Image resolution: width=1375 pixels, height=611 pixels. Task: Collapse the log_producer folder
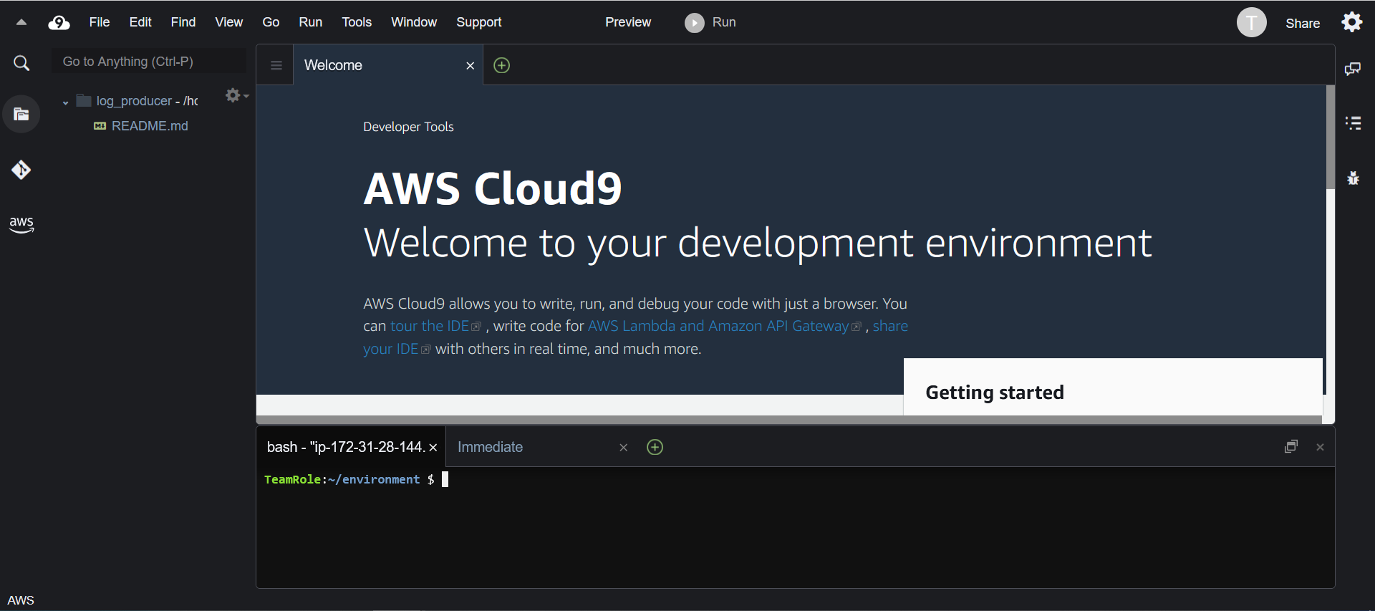click(x=65, y=102)
